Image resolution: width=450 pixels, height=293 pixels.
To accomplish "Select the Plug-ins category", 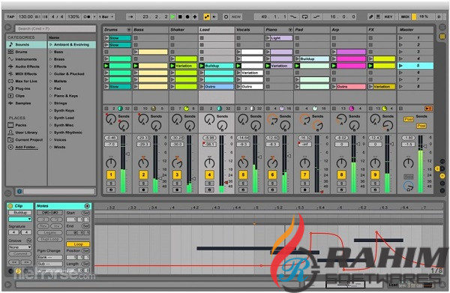I will (x=26, y=88).
